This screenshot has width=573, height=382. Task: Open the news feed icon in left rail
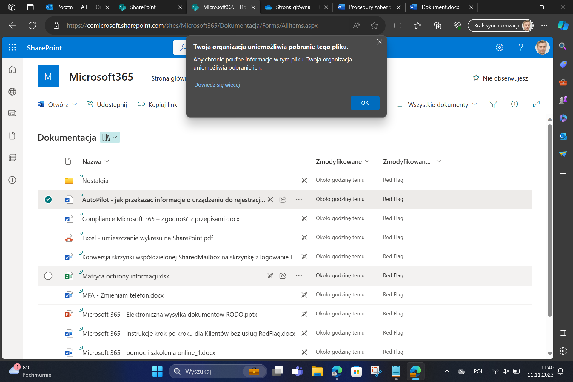[12, 113]
